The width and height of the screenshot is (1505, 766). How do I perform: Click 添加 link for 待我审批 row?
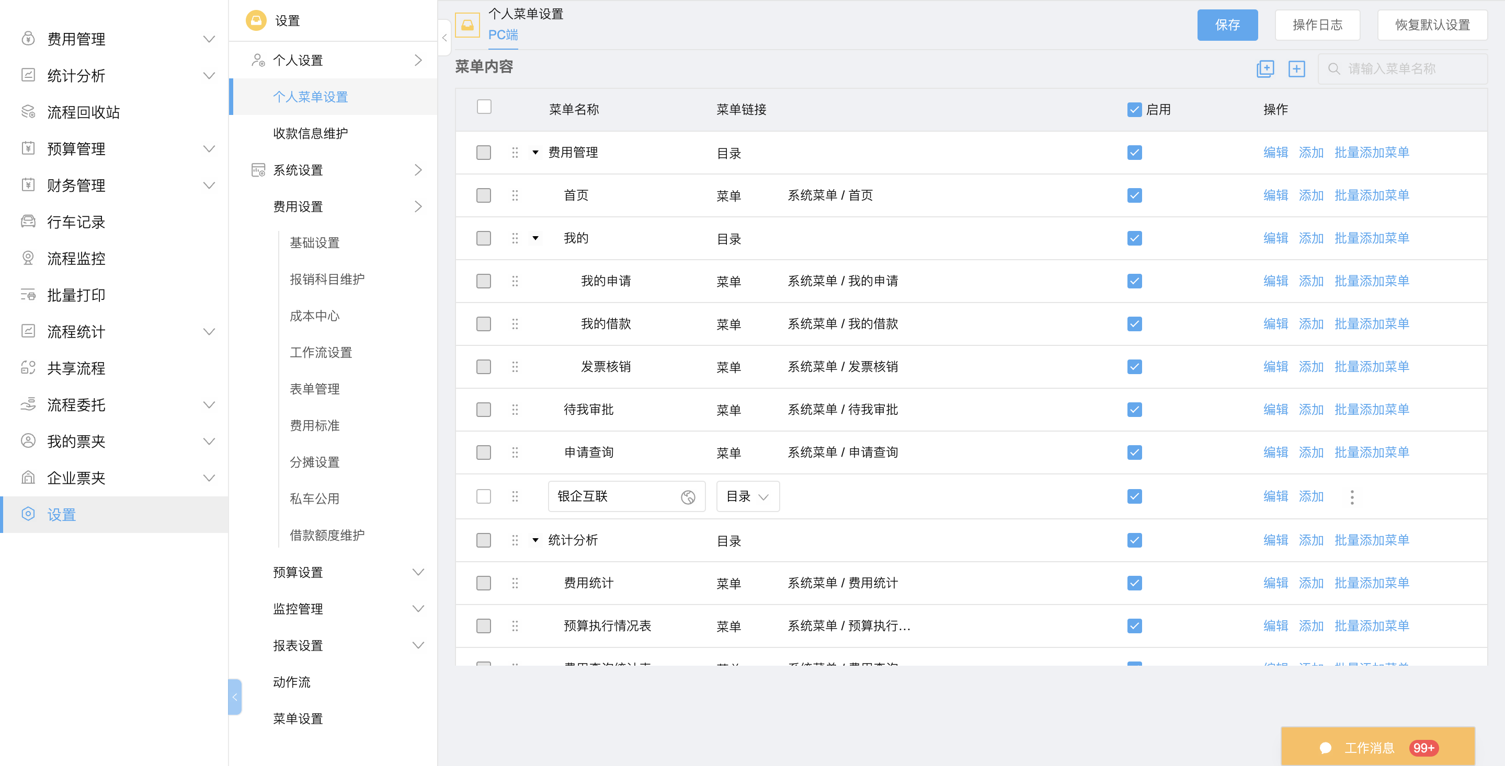(1310, 409)
